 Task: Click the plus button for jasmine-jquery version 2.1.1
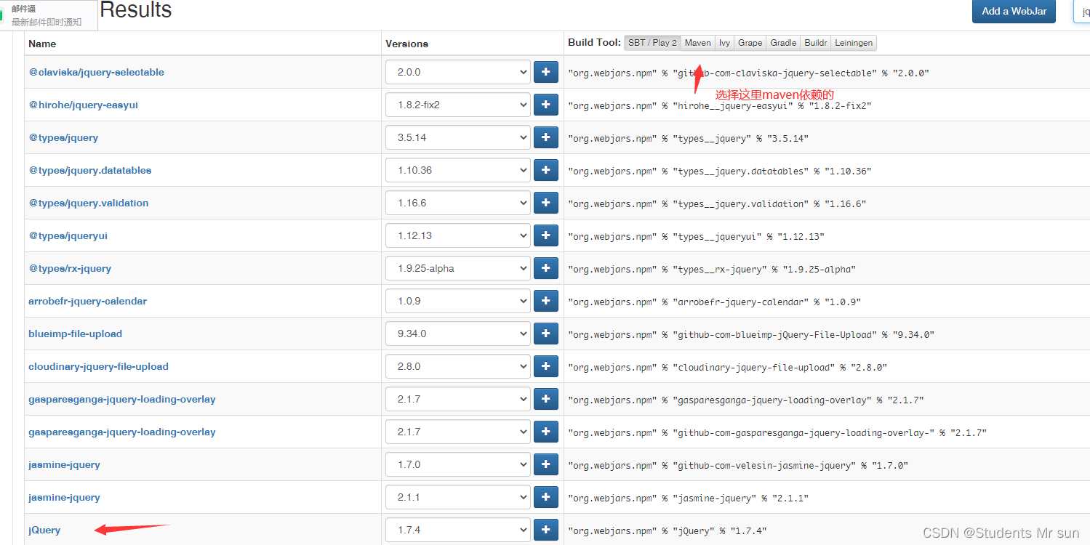coord(546,497)
